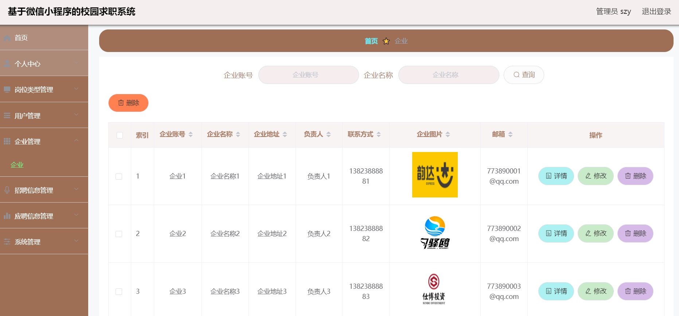
Task: Expand the 招聘信息管理 menu section
Action: coord(44,190)
